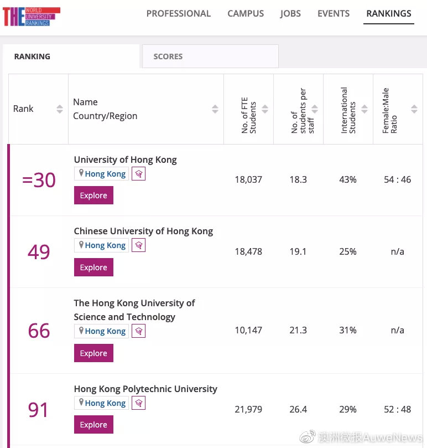427x448 pixels.
Task: Open the Chinese University of Hong Kong link
Action: tap(143, 231)
